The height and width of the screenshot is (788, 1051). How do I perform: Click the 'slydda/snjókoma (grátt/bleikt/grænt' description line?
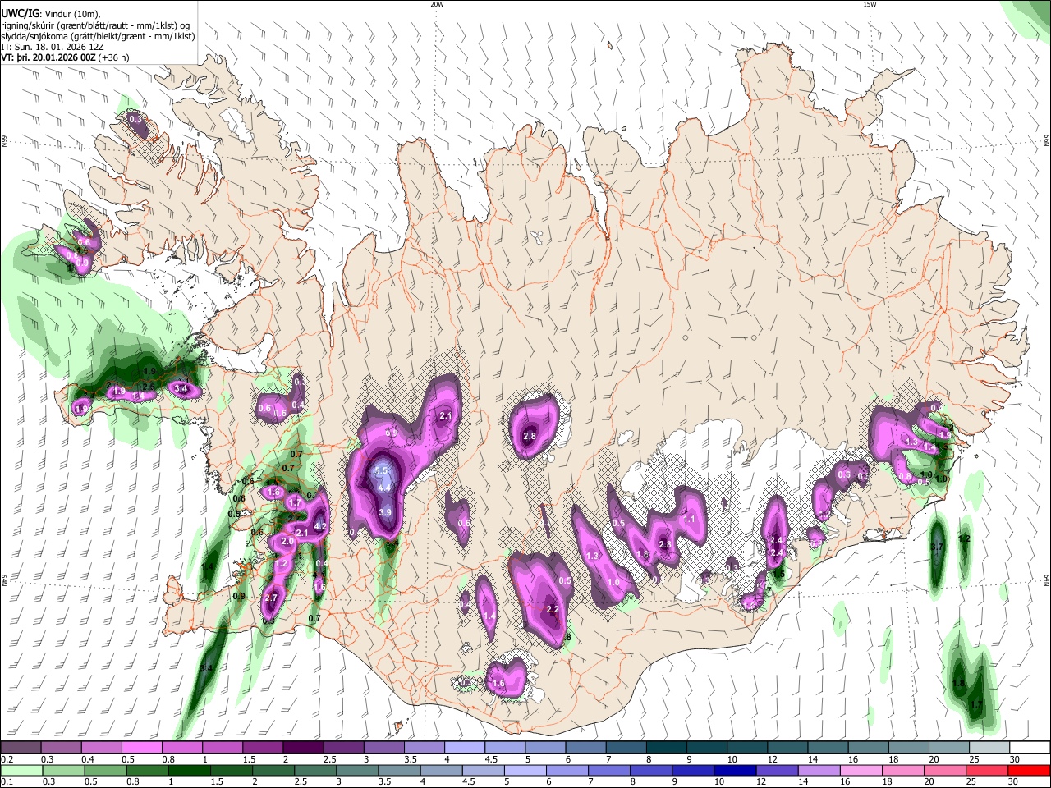coord(98,36)
